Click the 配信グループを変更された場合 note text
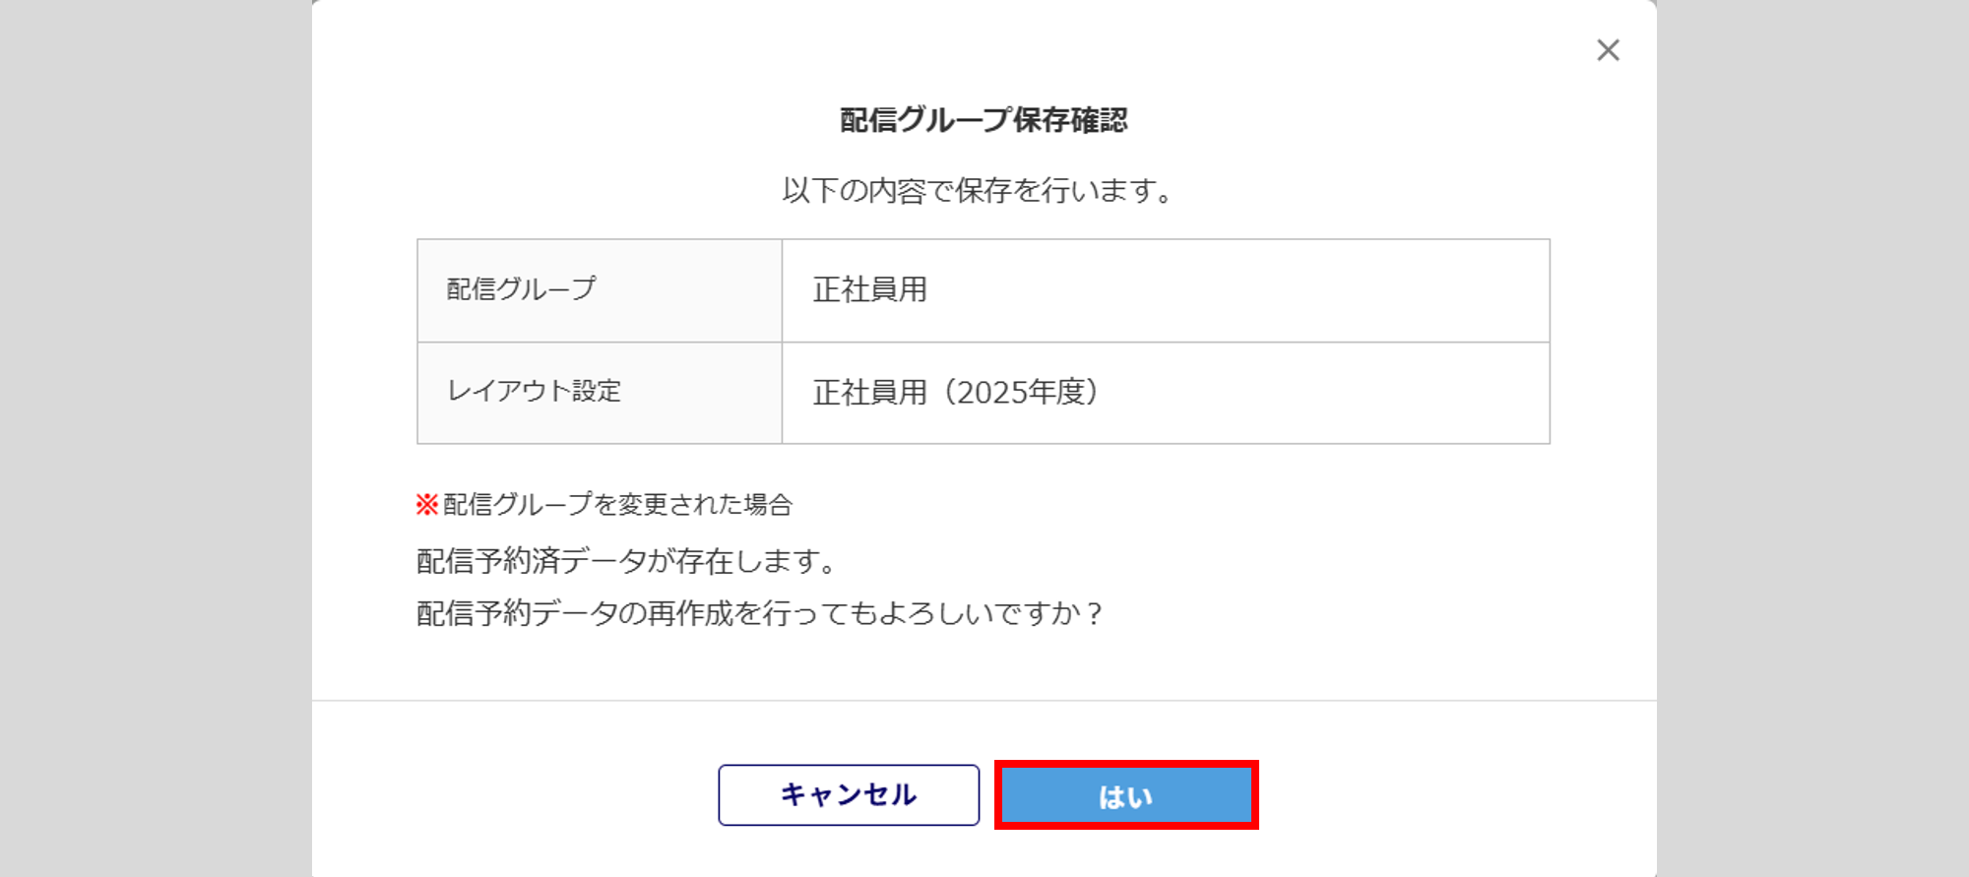 point(618,505)
